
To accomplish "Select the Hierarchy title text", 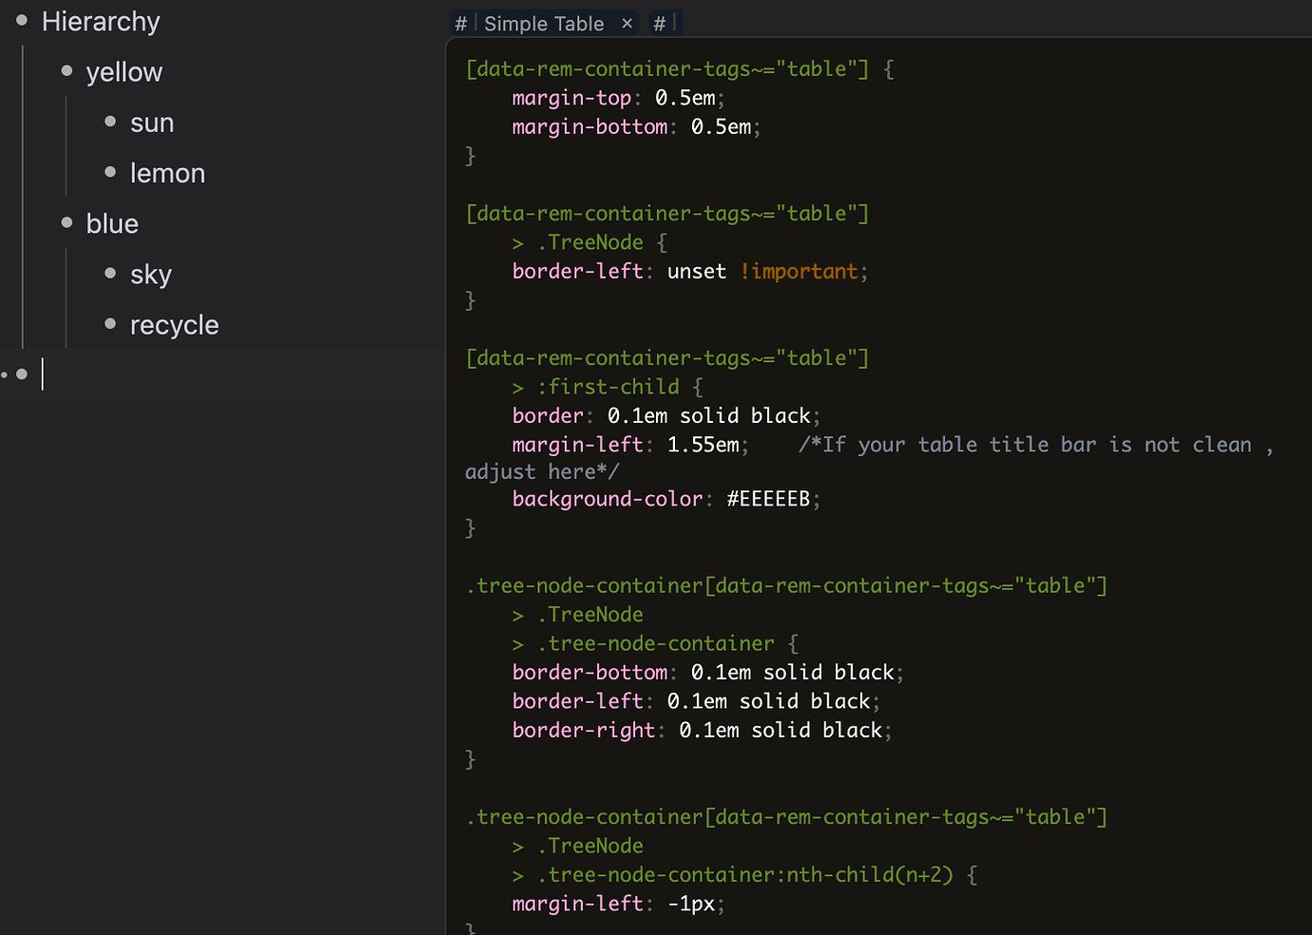I will tap(100, 21).
